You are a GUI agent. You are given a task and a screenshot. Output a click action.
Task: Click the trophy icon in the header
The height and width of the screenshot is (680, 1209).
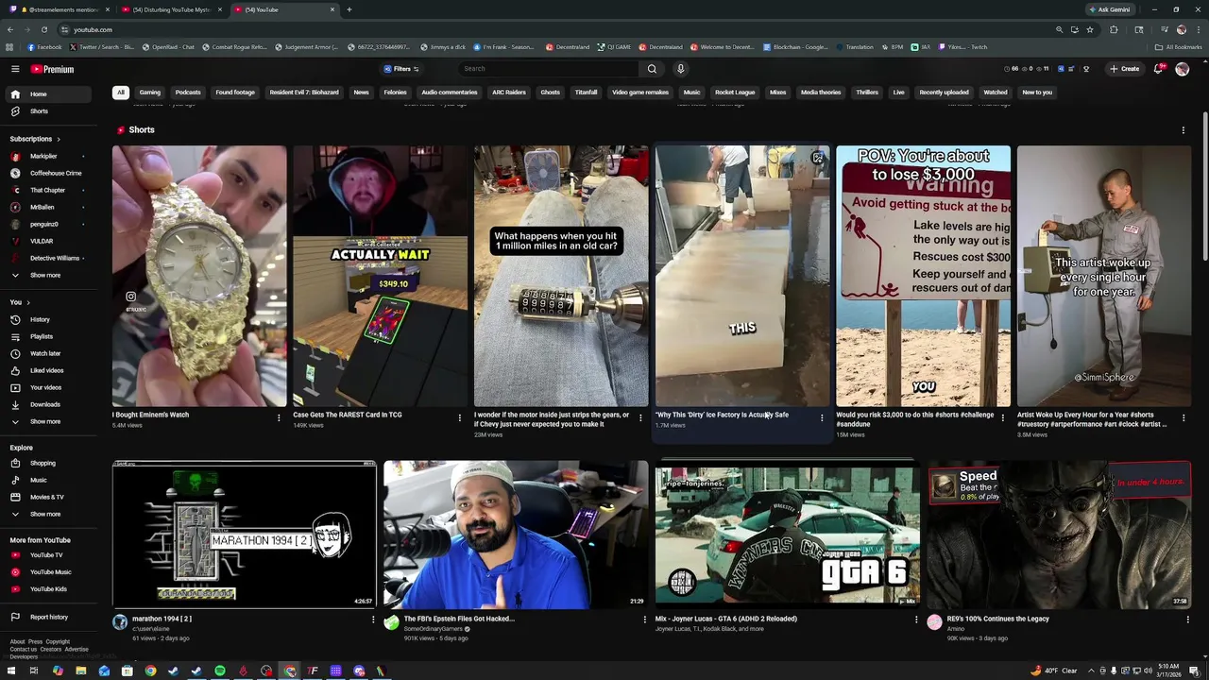click(x=1086, y=69)
